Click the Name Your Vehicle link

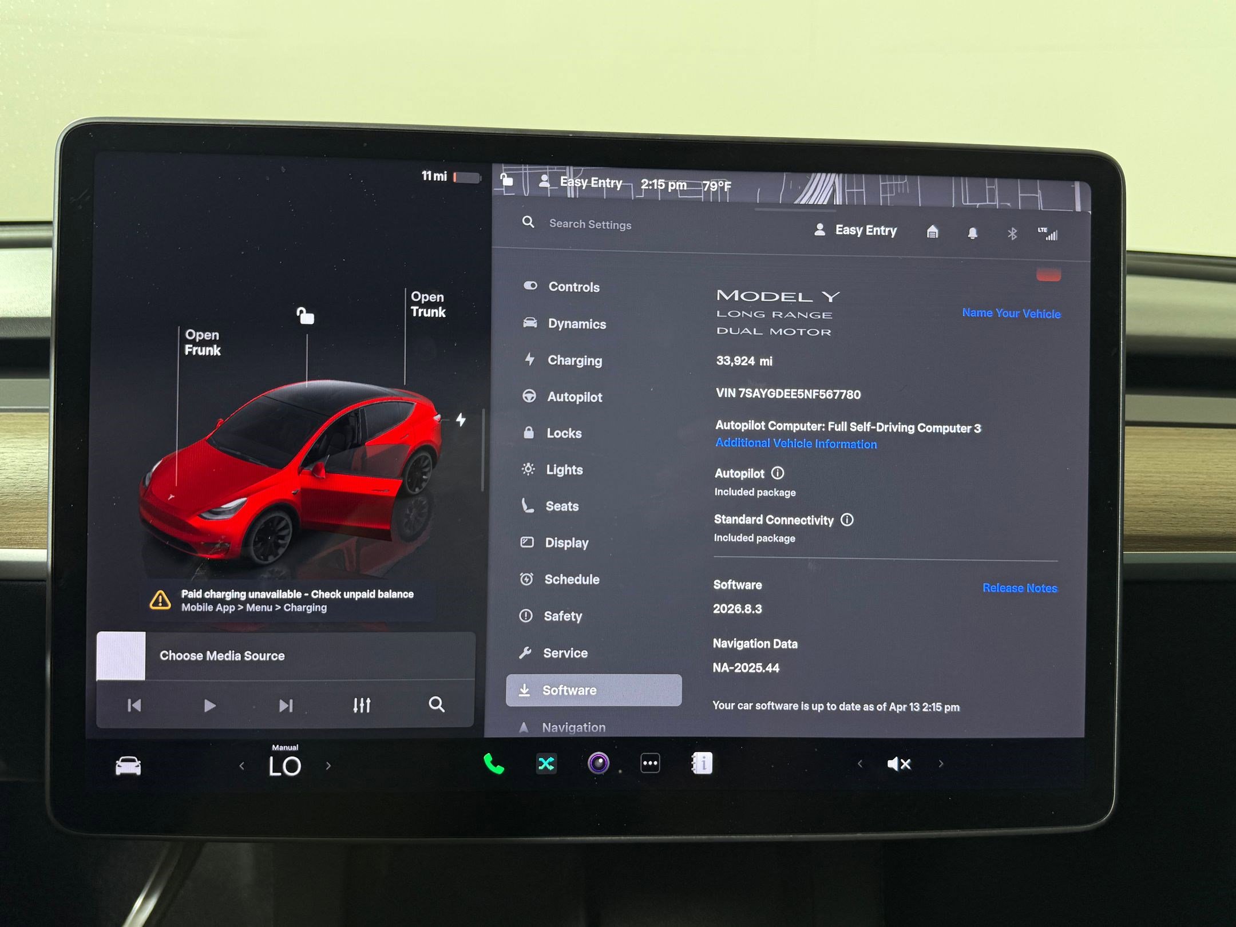point(1011,313)
